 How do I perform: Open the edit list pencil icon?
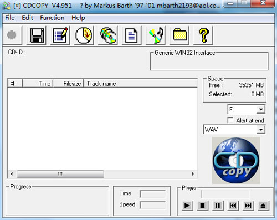click(x=60, y=35)
